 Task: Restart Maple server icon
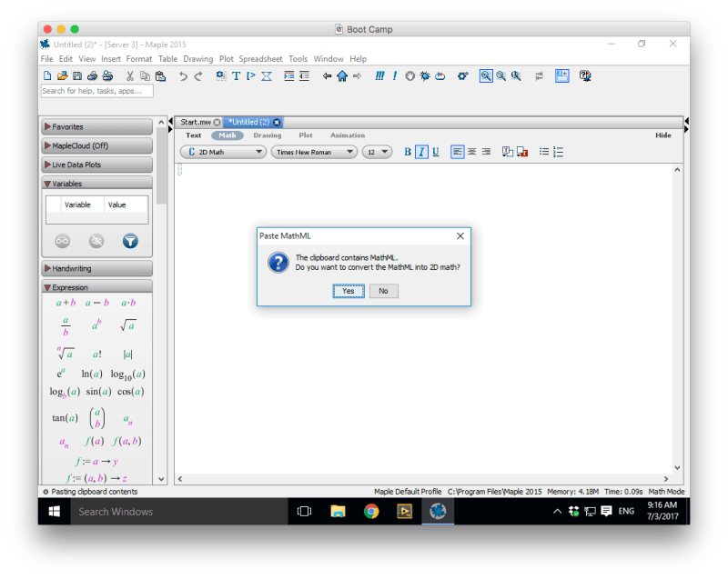click(x=440, y=76)
